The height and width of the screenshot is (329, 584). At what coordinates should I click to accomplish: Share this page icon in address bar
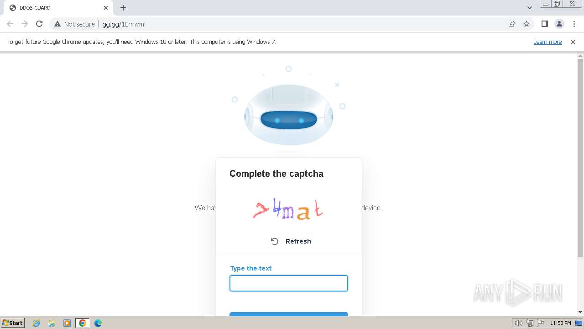(512, 24)
